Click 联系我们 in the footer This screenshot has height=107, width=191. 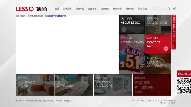[51, 101]
